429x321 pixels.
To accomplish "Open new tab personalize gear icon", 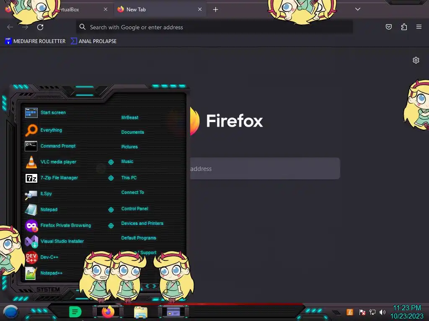I will point(416,60).
